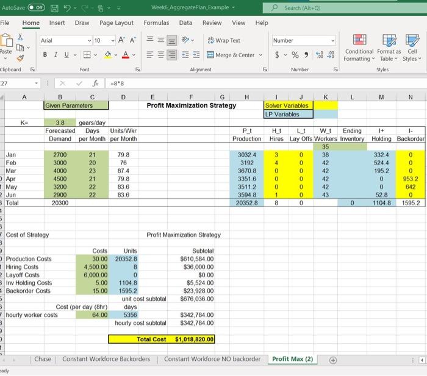Screen dimensions: 427x376
Task: Apply yellow Fill Color bucket
Action: click(x=108, y=55)
